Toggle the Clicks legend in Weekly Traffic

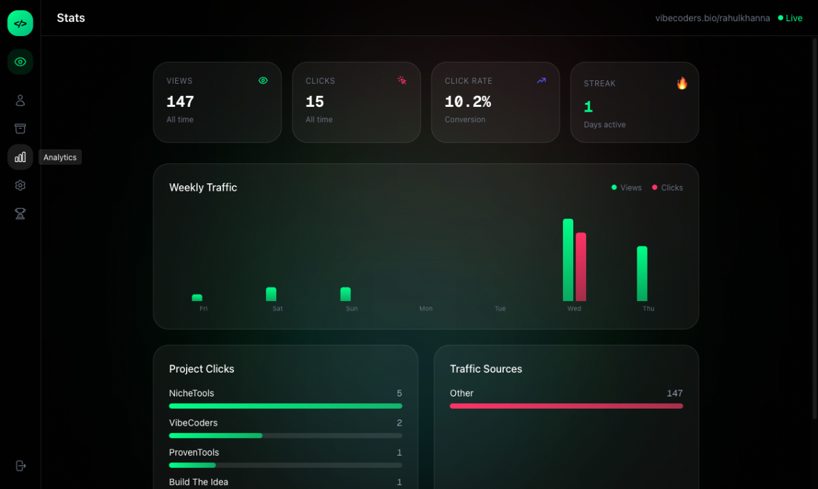pyautogui.click(x=666, y=187)
